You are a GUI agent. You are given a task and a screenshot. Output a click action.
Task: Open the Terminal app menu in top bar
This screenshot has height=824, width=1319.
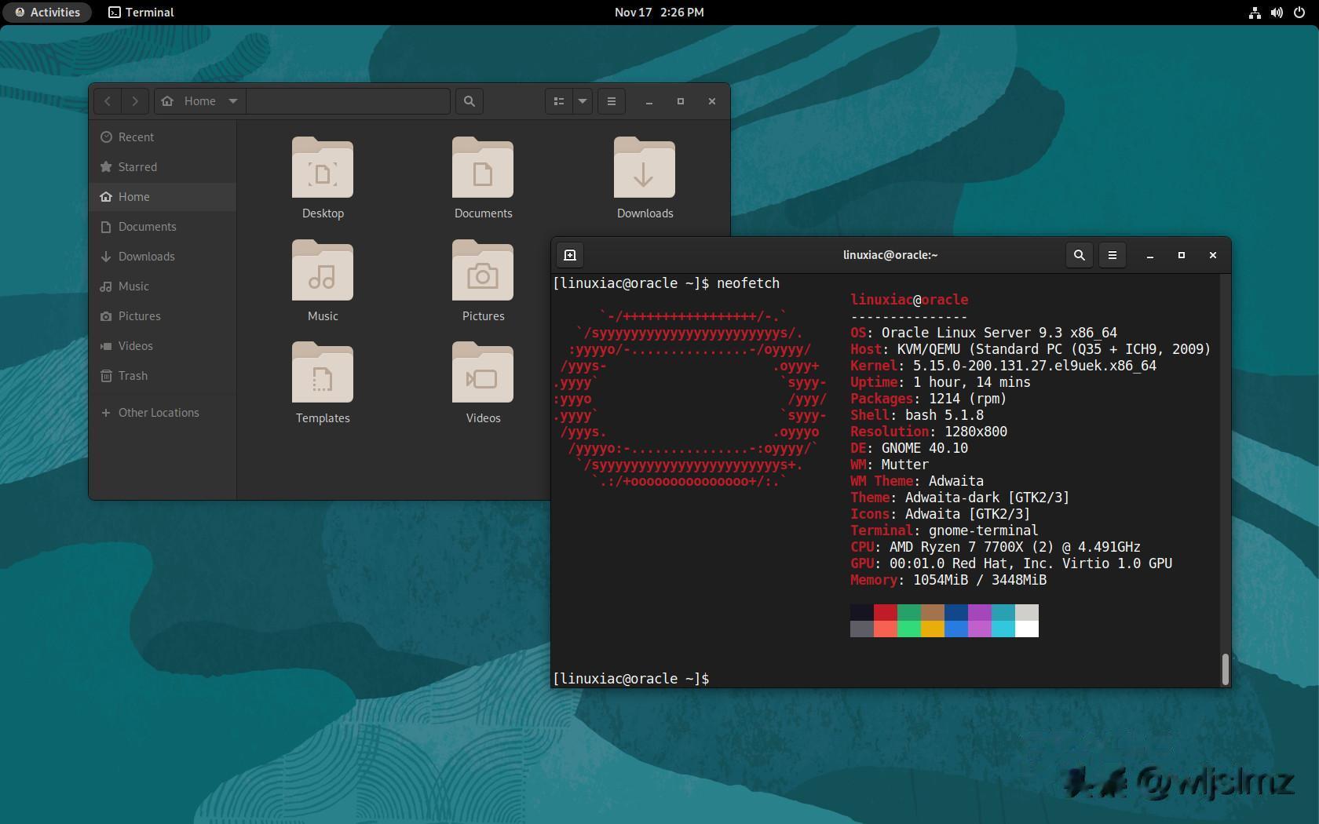click(141, 13)
